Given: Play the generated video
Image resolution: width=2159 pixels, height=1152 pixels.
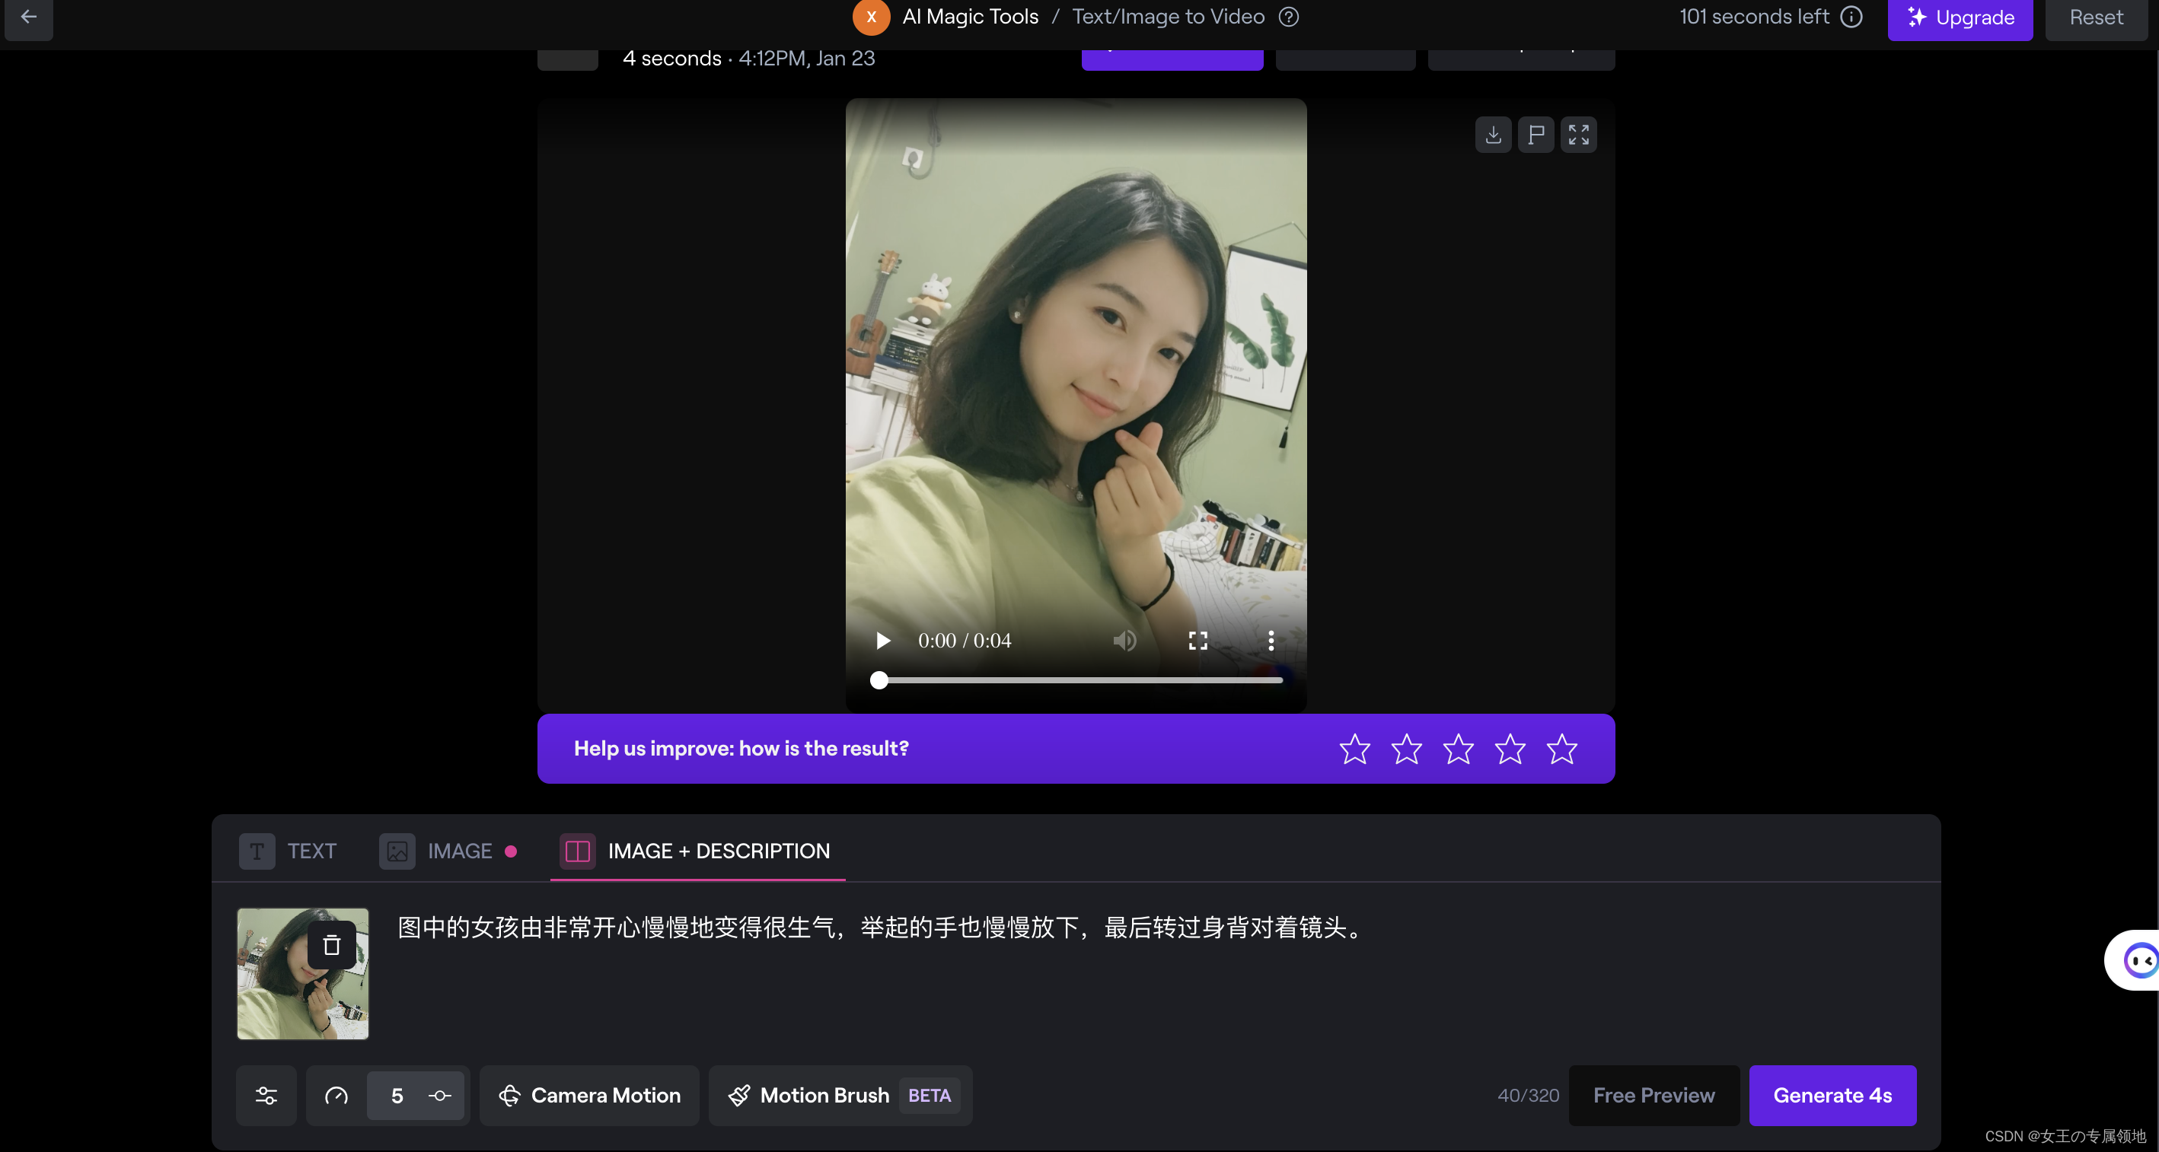Looking at the screenshot, I should (x=882, y=641).
